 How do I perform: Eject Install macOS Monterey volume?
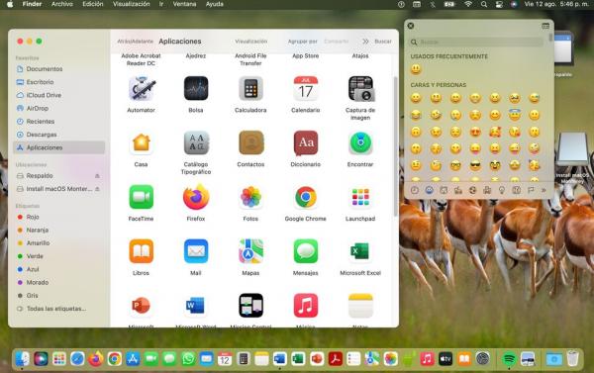(x=97, y=189)
